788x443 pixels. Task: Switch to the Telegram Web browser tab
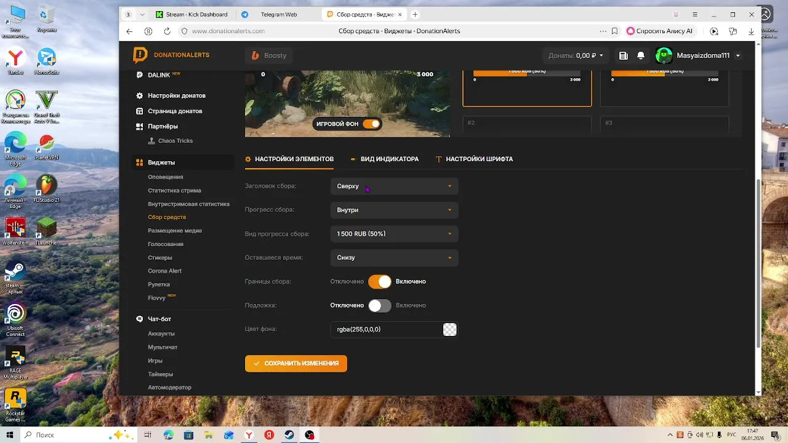coord(278,14)
